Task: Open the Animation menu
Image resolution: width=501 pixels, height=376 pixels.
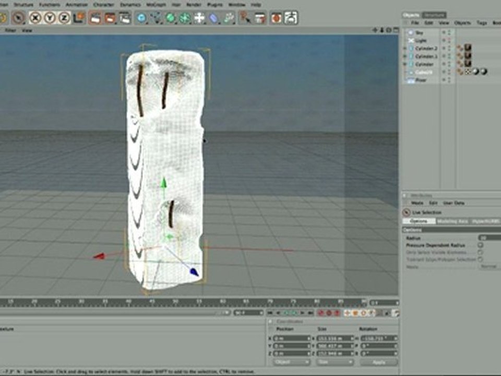Action: (76, 5)
